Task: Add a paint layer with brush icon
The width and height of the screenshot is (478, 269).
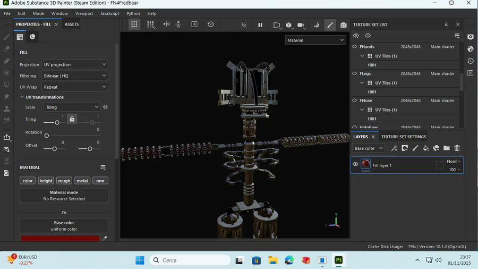Action: [415, 148]
